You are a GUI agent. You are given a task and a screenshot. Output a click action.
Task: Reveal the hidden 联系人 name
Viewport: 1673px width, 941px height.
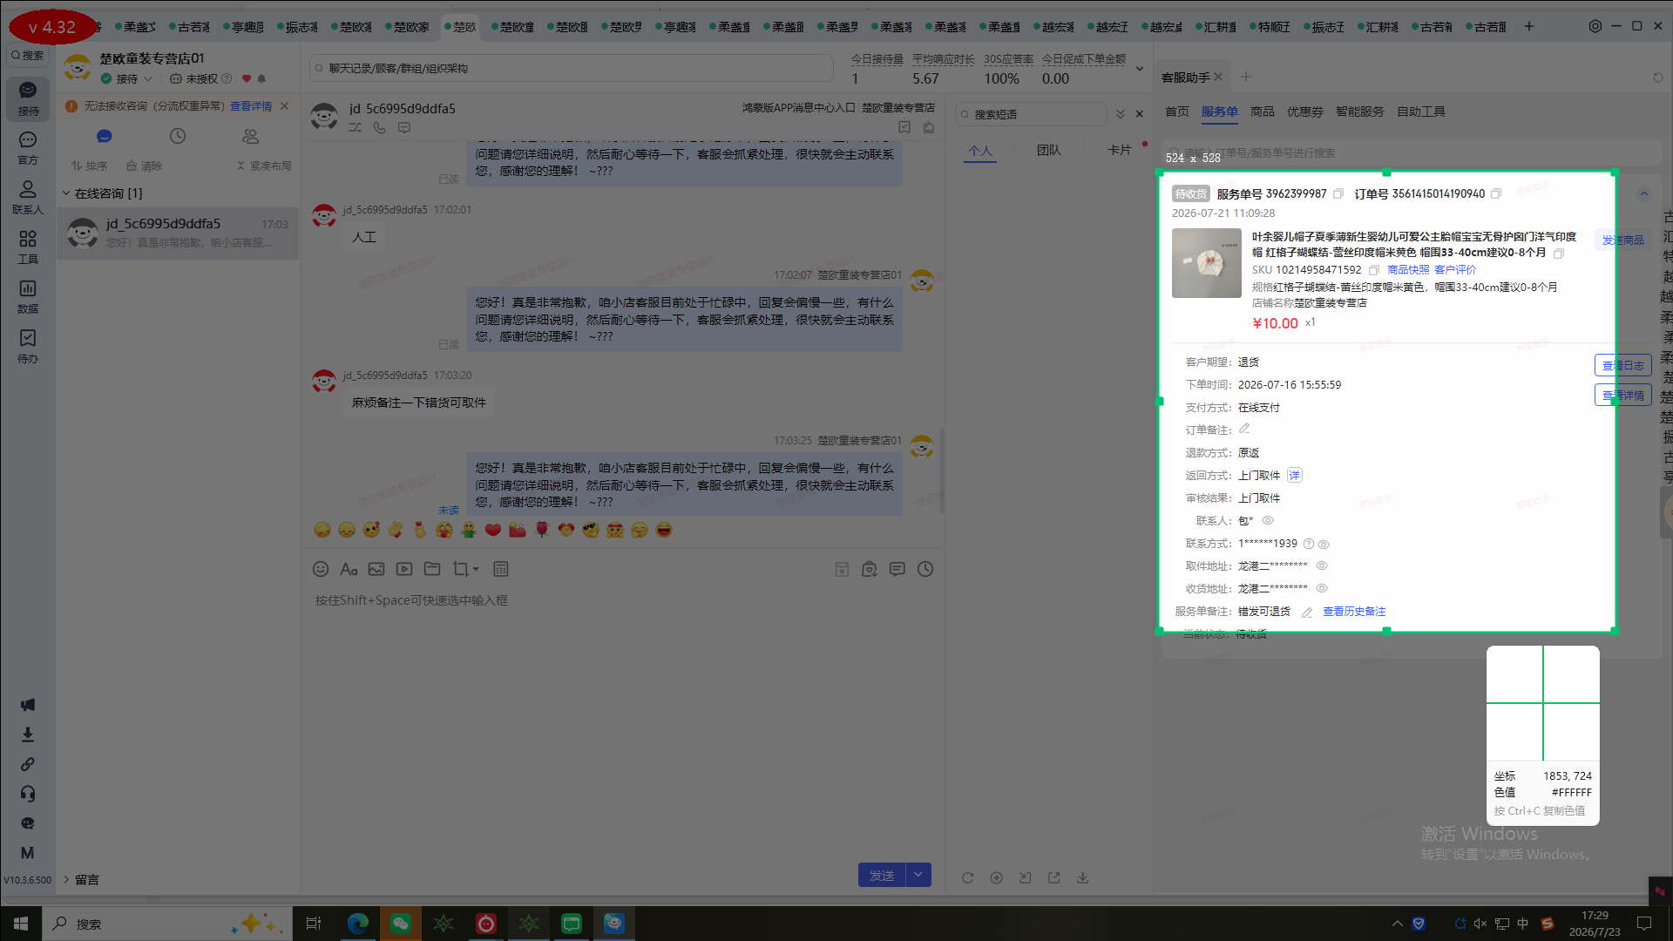(x=1268, y=521)
